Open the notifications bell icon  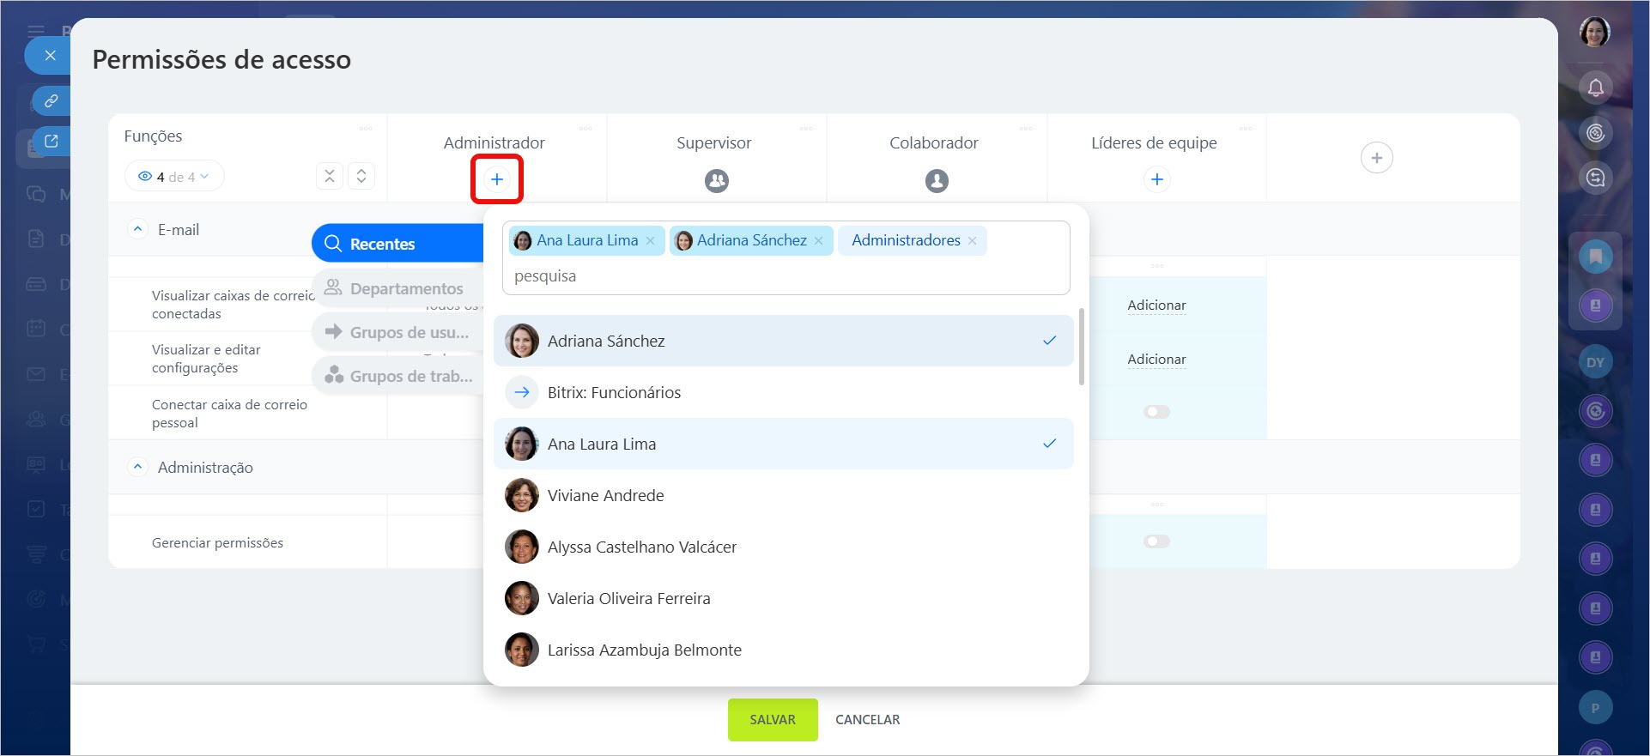(1595, 88)
